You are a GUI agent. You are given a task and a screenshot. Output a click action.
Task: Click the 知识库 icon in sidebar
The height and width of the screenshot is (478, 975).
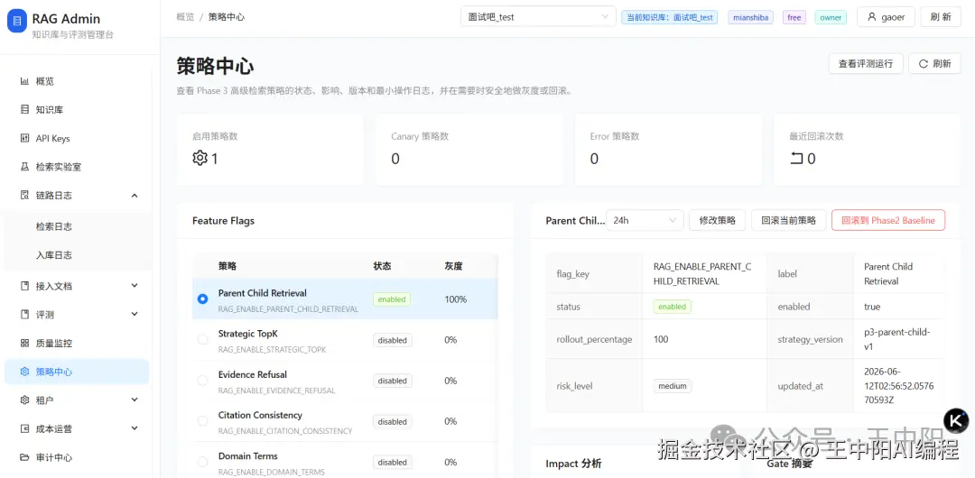[25, 110]
